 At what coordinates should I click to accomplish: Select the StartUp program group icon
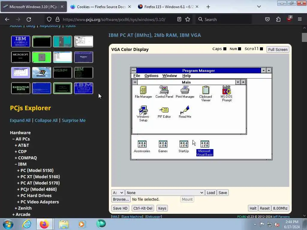[184, 146]
